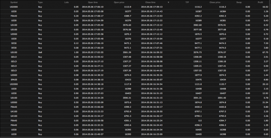The width and height of the screenshot is (271, 138).
Task: Click the Close price column header
Action: tap(215, 3)
